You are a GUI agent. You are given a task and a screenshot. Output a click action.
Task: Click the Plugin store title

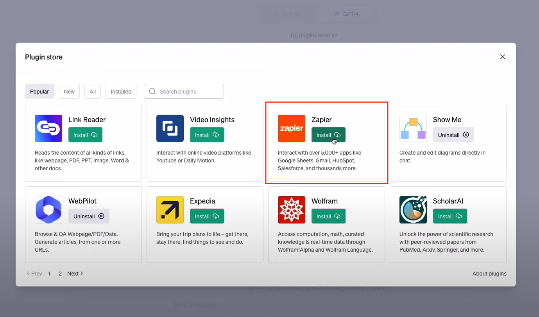click(x=44, y=57)
